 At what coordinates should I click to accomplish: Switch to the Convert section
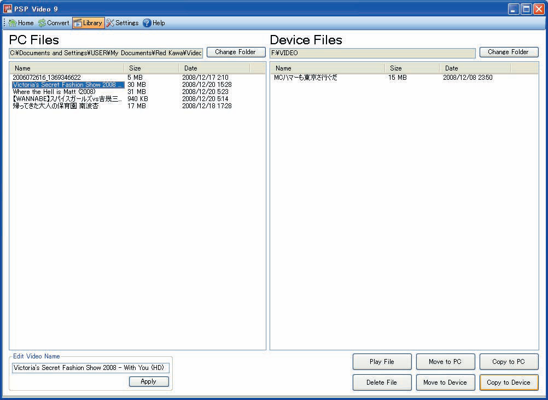coord(54,23)
